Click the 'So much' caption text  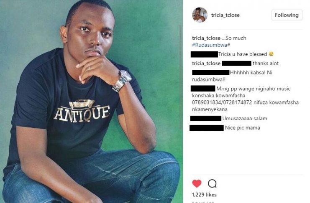point(236,38)
